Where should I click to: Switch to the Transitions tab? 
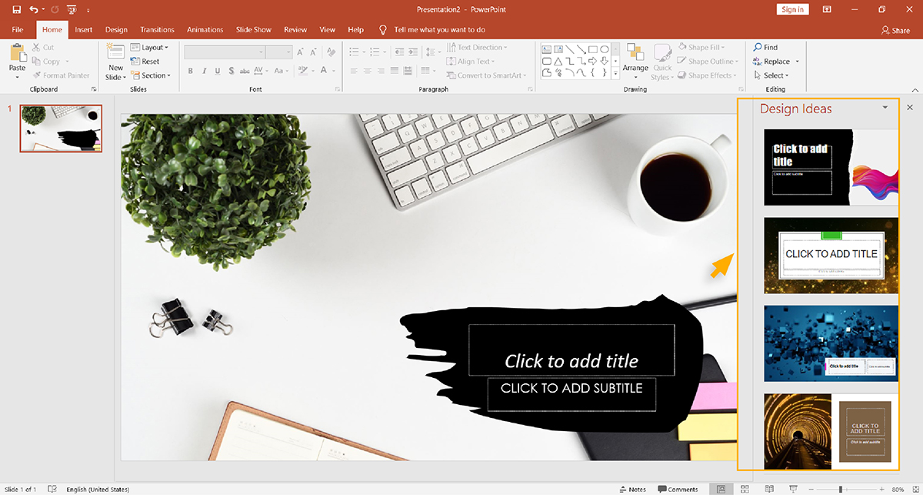pyautogui.click(x=157, y=29)
